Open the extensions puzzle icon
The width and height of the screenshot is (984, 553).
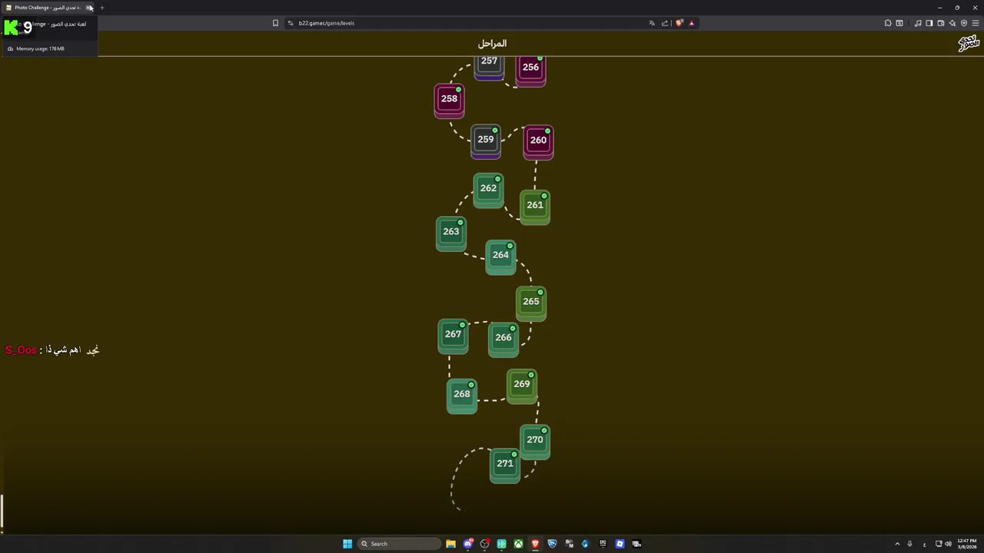click(x=888, y=23)
